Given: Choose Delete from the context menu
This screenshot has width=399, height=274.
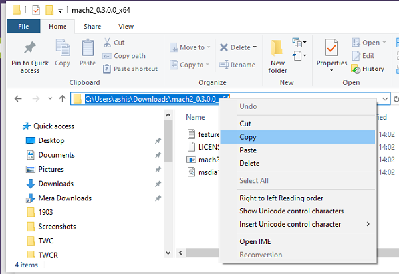Looking at the screenshot, I should coord(298,164).
